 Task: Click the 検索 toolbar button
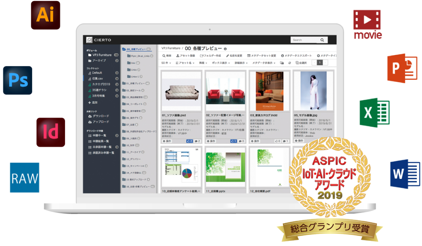pyautogui.click(x=167, y=56)
